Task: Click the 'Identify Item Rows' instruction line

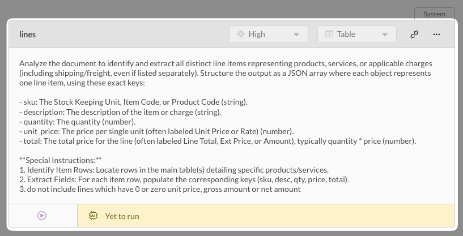Action: click(x=173, y=170)
